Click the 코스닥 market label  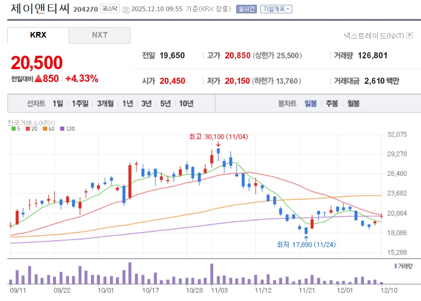pyautogui.click(x=110, y=9)
